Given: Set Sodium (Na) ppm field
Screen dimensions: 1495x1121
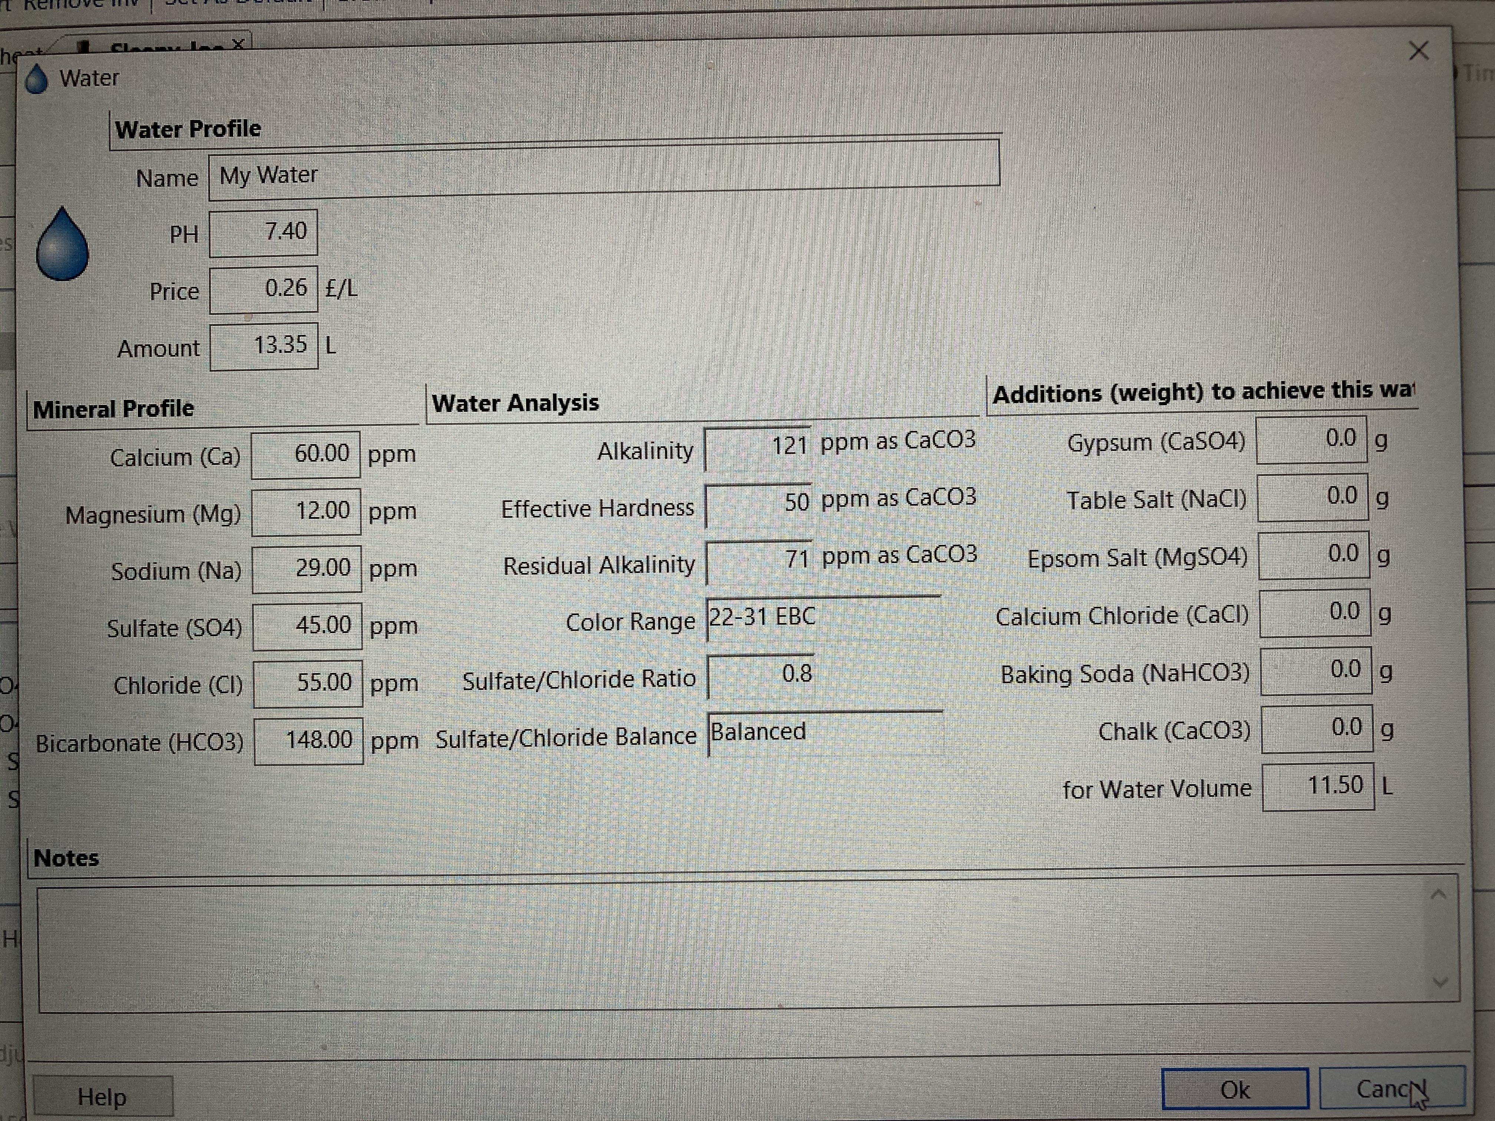Looking at the screenshot, I should tap(307, 569).
